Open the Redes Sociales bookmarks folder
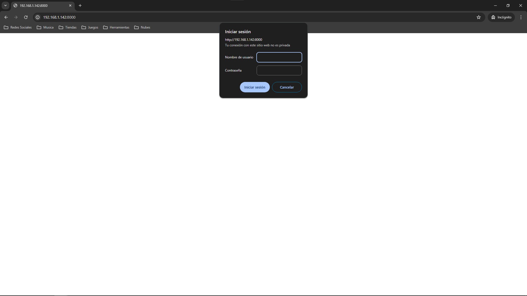 18,27
